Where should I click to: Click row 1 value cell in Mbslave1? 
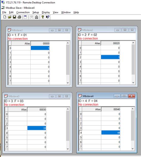(x=40, y=53)
